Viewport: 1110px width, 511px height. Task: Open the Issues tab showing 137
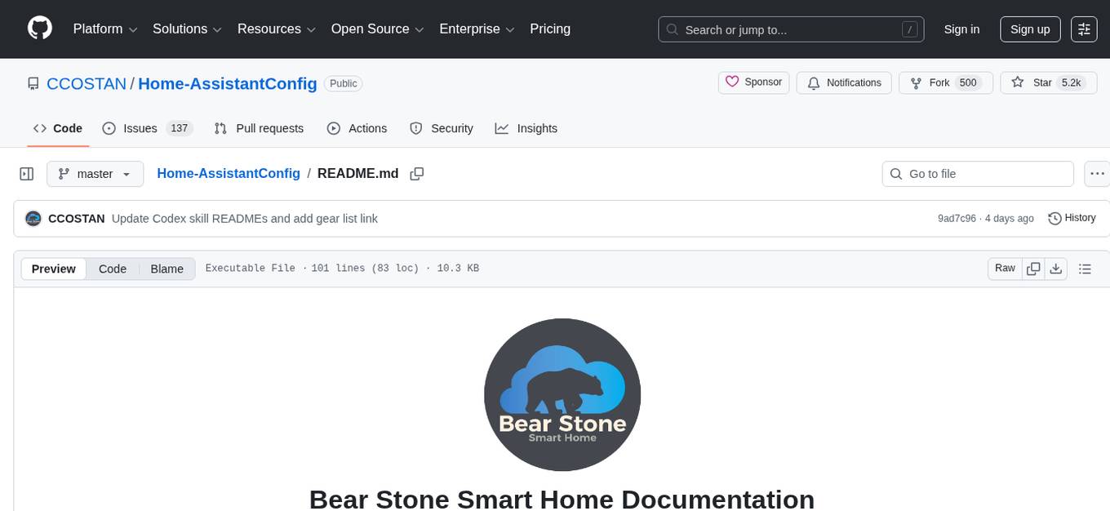[x=140, y=128]
